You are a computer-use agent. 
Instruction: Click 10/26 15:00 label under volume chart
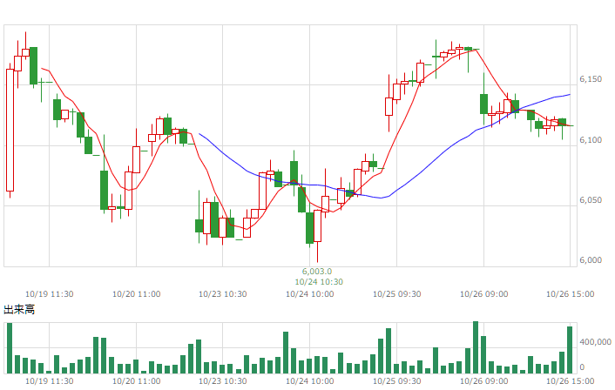571,381
